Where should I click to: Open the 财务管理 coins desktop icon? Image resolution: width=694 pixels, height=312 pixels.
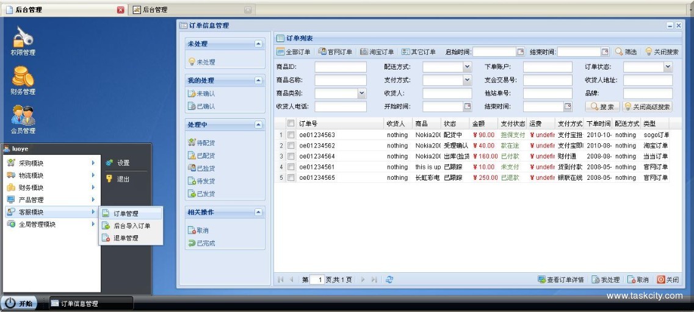click(23, 80)
